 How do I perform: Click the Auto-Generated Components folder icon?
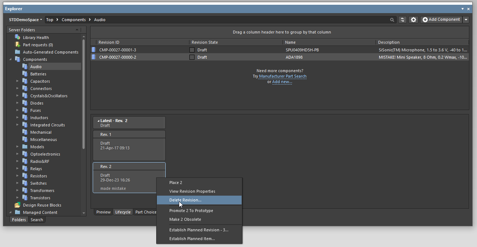(17, 52)
